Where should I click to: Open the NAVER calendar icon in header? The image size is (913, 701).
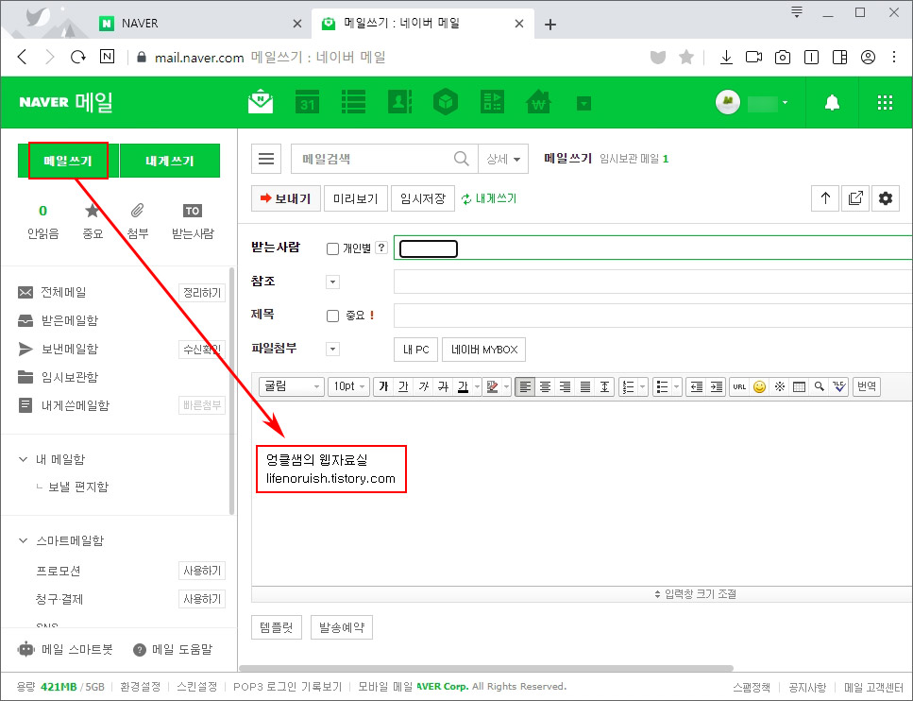click(306, 102)
